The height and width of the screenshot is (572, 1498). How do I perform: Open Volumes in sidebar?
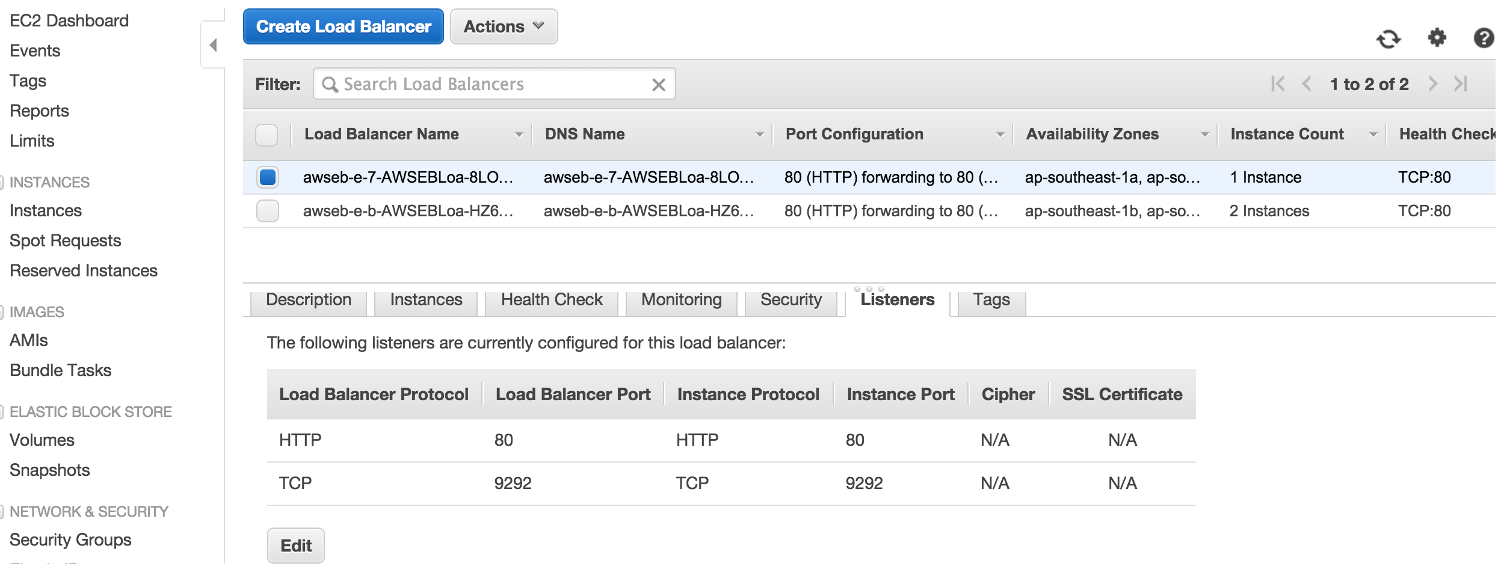pos(42,440)
